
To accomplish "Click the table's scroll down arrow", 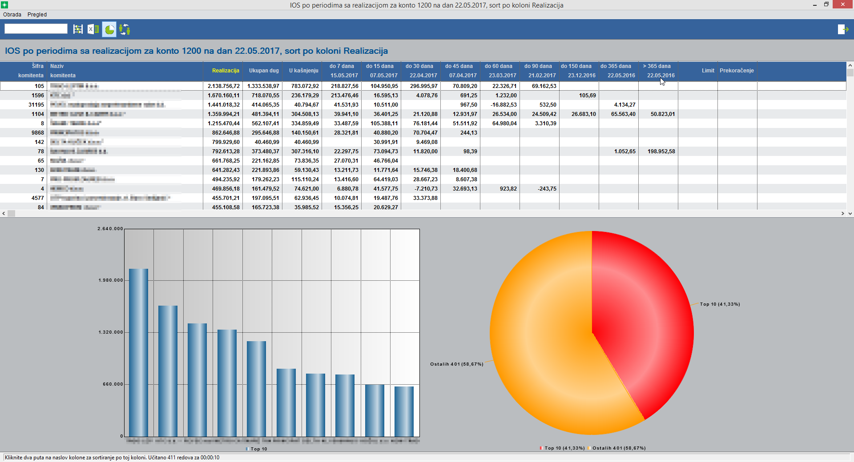I will click(850, 214).
